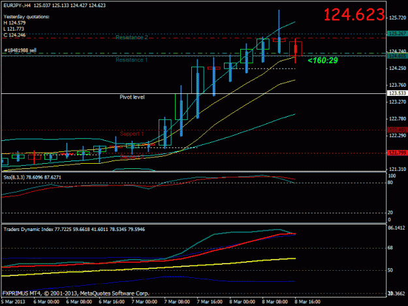Click the 'Support 1' level label

pos(132,134)
